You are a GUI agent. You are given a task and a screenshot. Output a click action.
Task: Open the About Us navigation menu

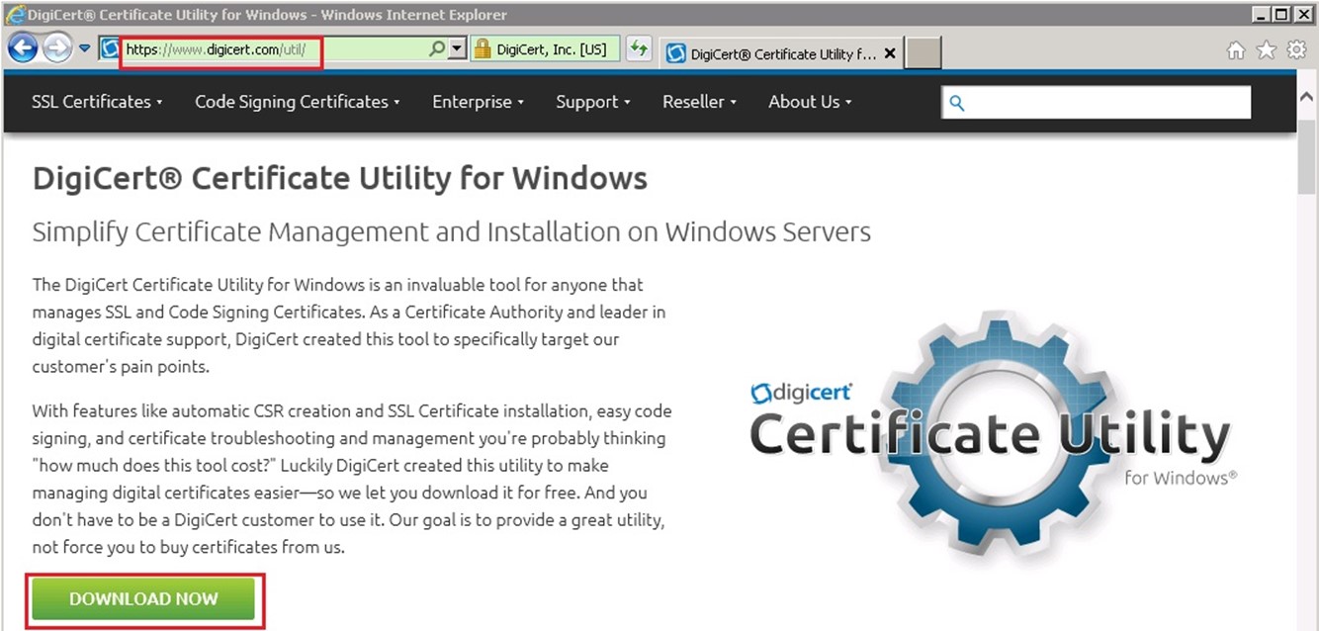click(x=810, y=102)
